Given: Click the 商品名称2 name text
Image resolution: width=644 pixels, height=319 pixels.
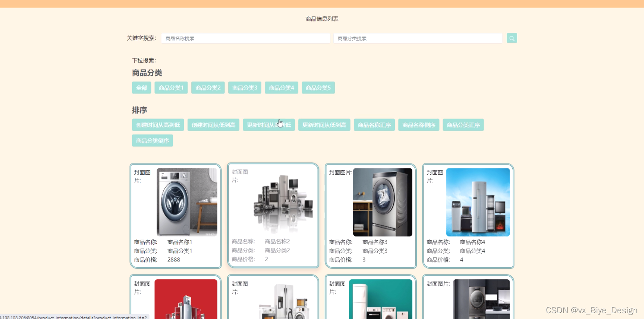Looking at the screenshot, I should pyautogui.click(x=277, y=241).
